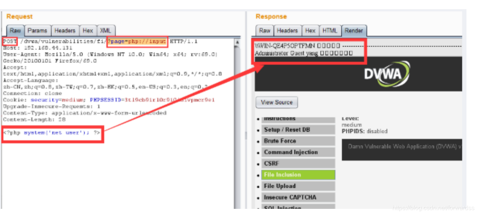Click the Request panel title
The image size is (478, 215).
pyautogui.click(x=20, y=17)
